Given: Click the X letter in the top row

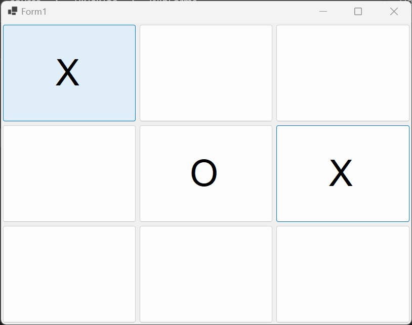Looking at the screenshot, I should coord(67,73).
